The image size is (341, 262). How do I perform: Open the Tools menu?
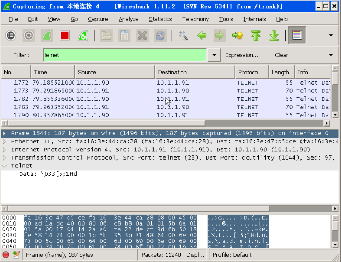coord(226,19)
